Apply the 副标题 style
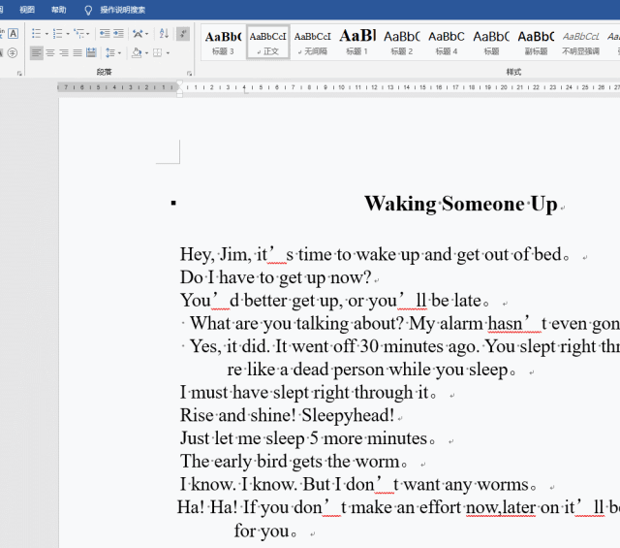Image resolution: width=620 pixels, height=548 pixels. [535, 42]
